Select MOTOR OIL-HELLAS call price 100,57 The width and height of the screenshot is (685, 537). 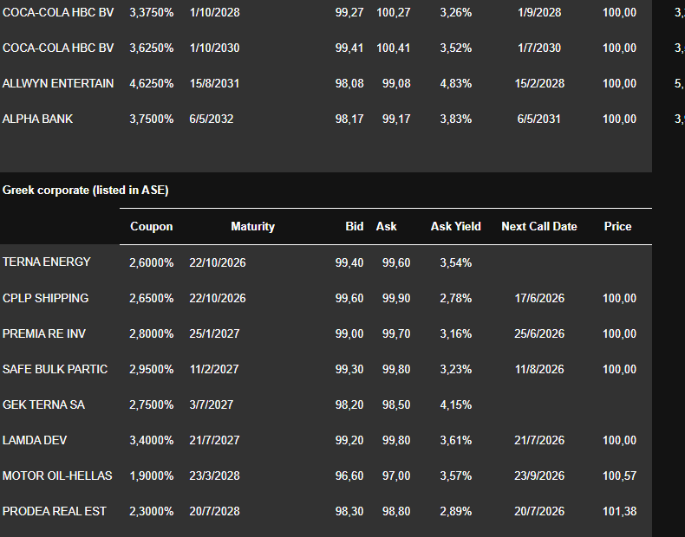coord(619,476)
